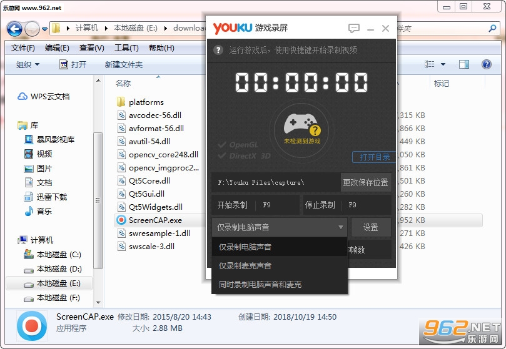Click the 开始录制 F9 hotkey field
This screenshot has width=506, height=349.
coord(255,205)
